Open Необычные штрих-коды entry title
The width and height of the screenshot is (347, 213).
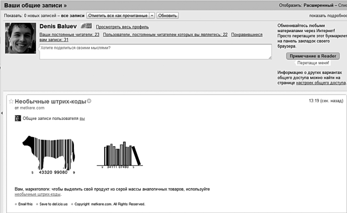click(x=50, y=102)
